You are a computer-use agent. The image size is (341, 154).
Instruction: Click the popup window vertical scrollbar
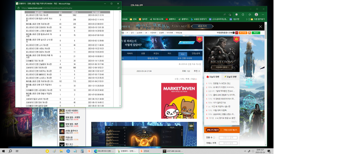click(120, 59)
